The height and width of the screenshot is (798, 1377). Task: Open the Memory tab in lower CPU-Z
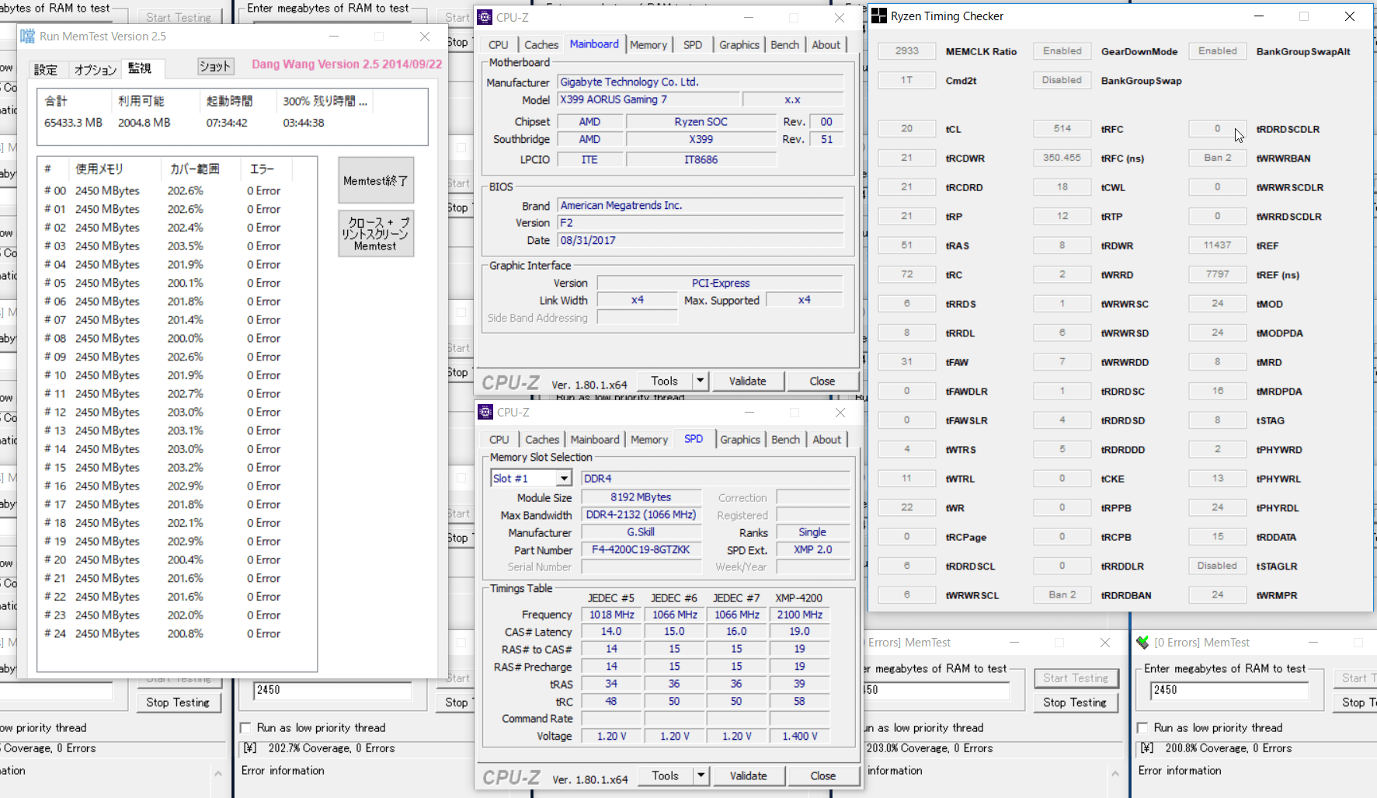[x=649, y=440]
